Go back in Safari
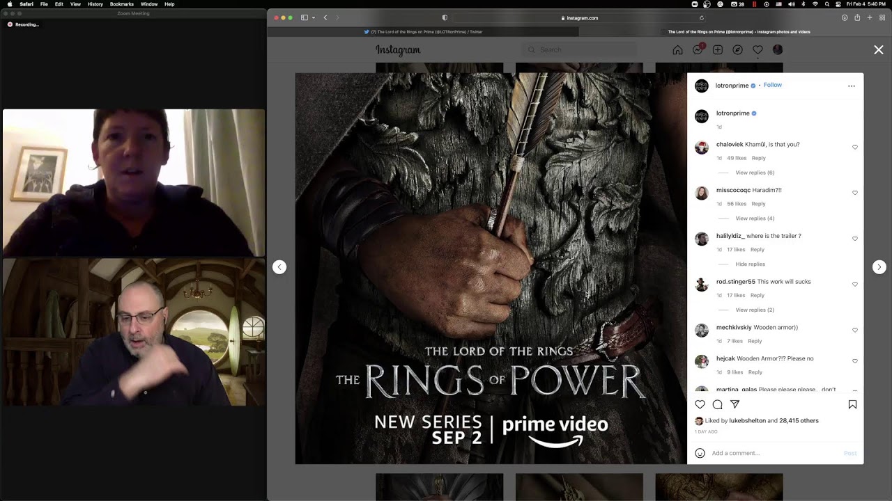This screenshot has width=892, height=501. pos(325,17)
